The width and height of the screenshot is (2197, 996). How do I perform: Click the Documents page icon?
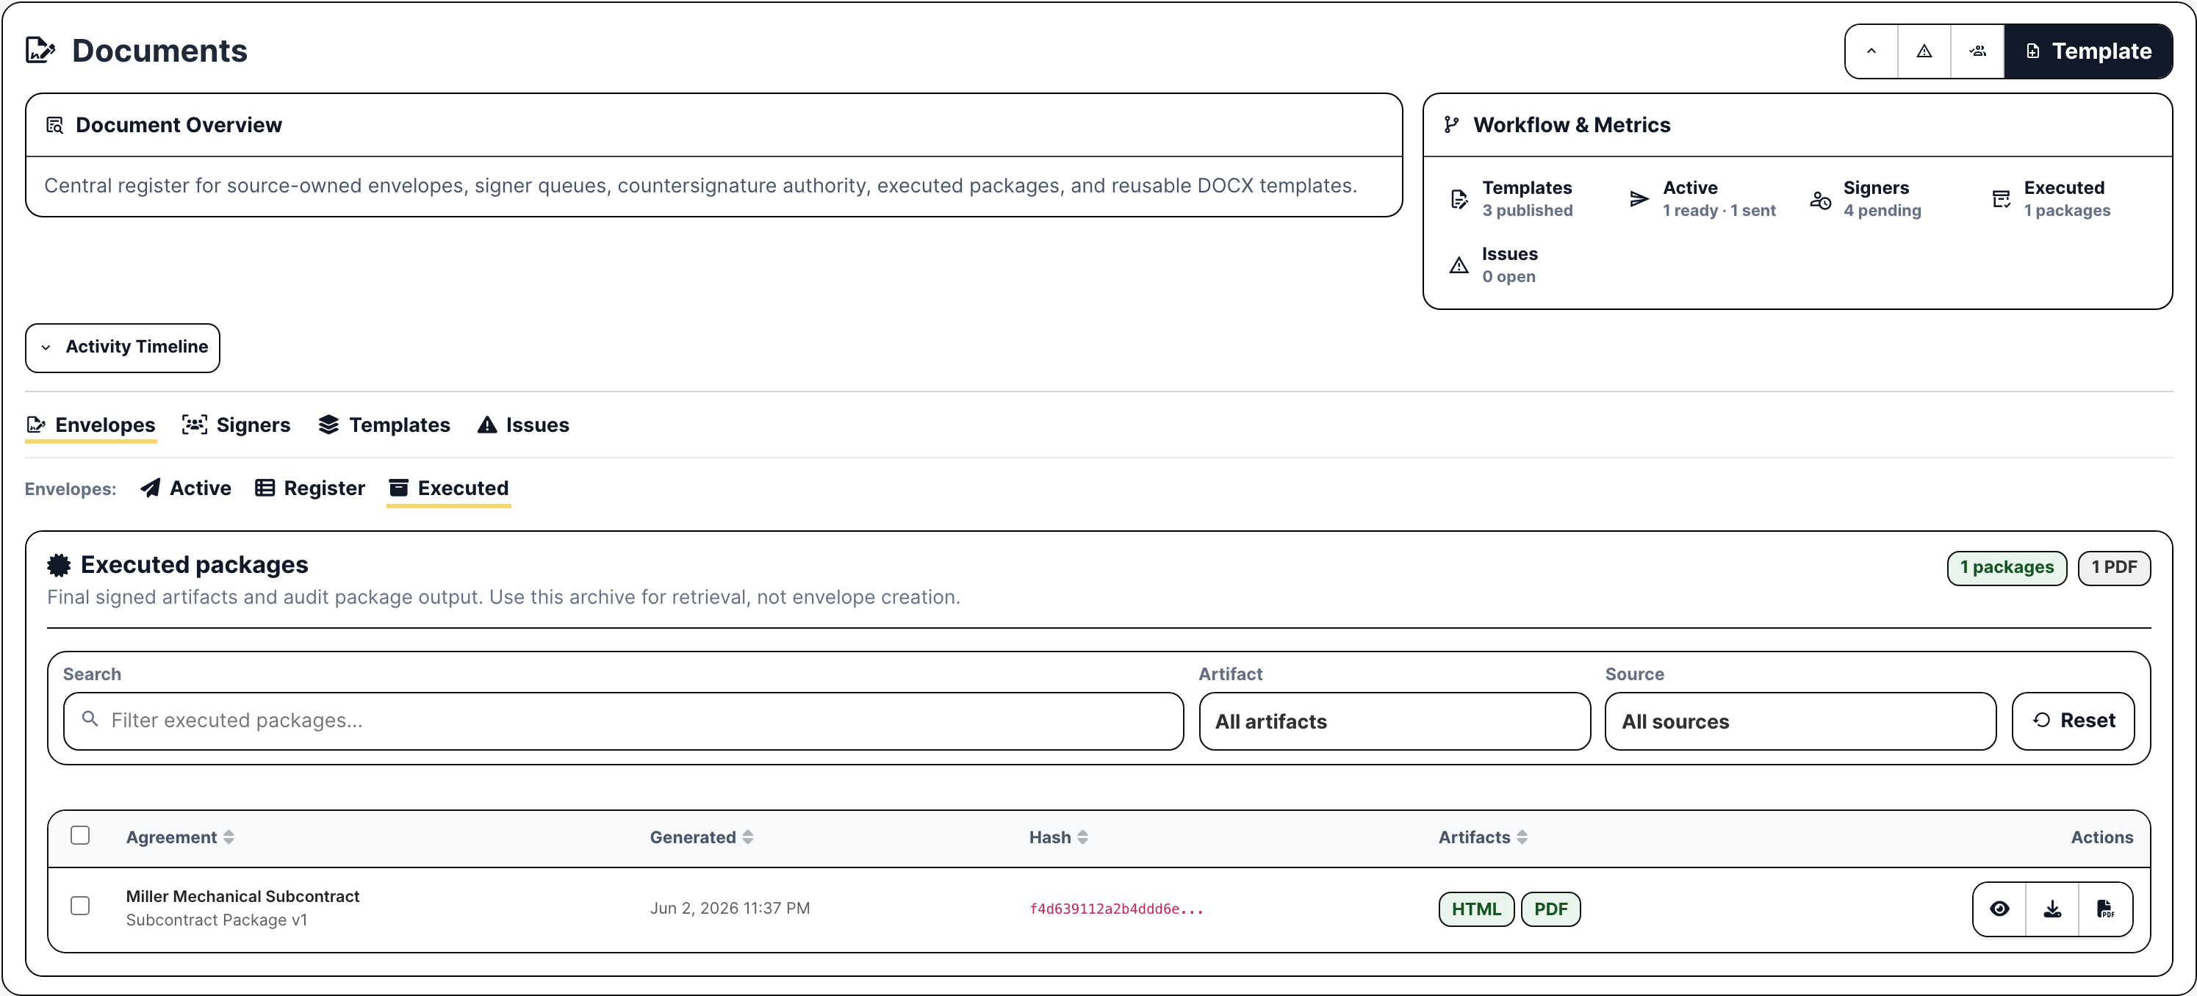[x=40, y=50]
